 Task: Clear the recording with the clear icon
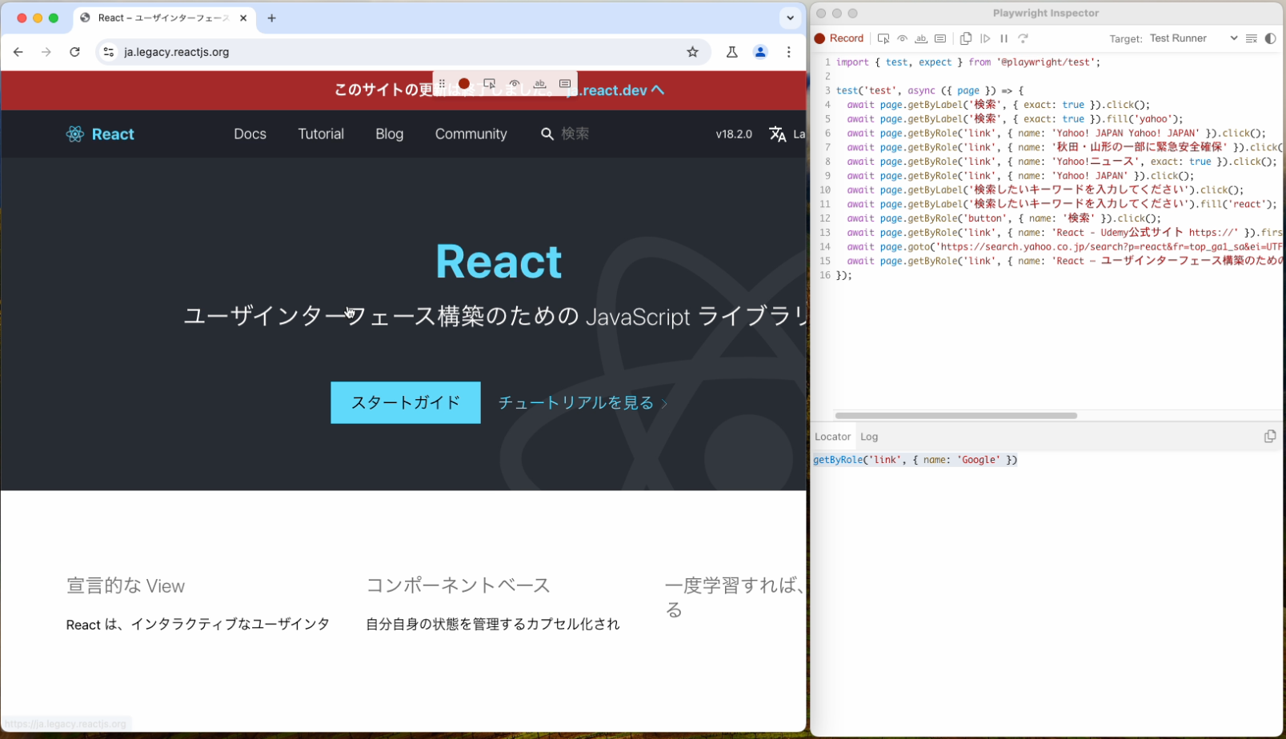click(1252, 38)
